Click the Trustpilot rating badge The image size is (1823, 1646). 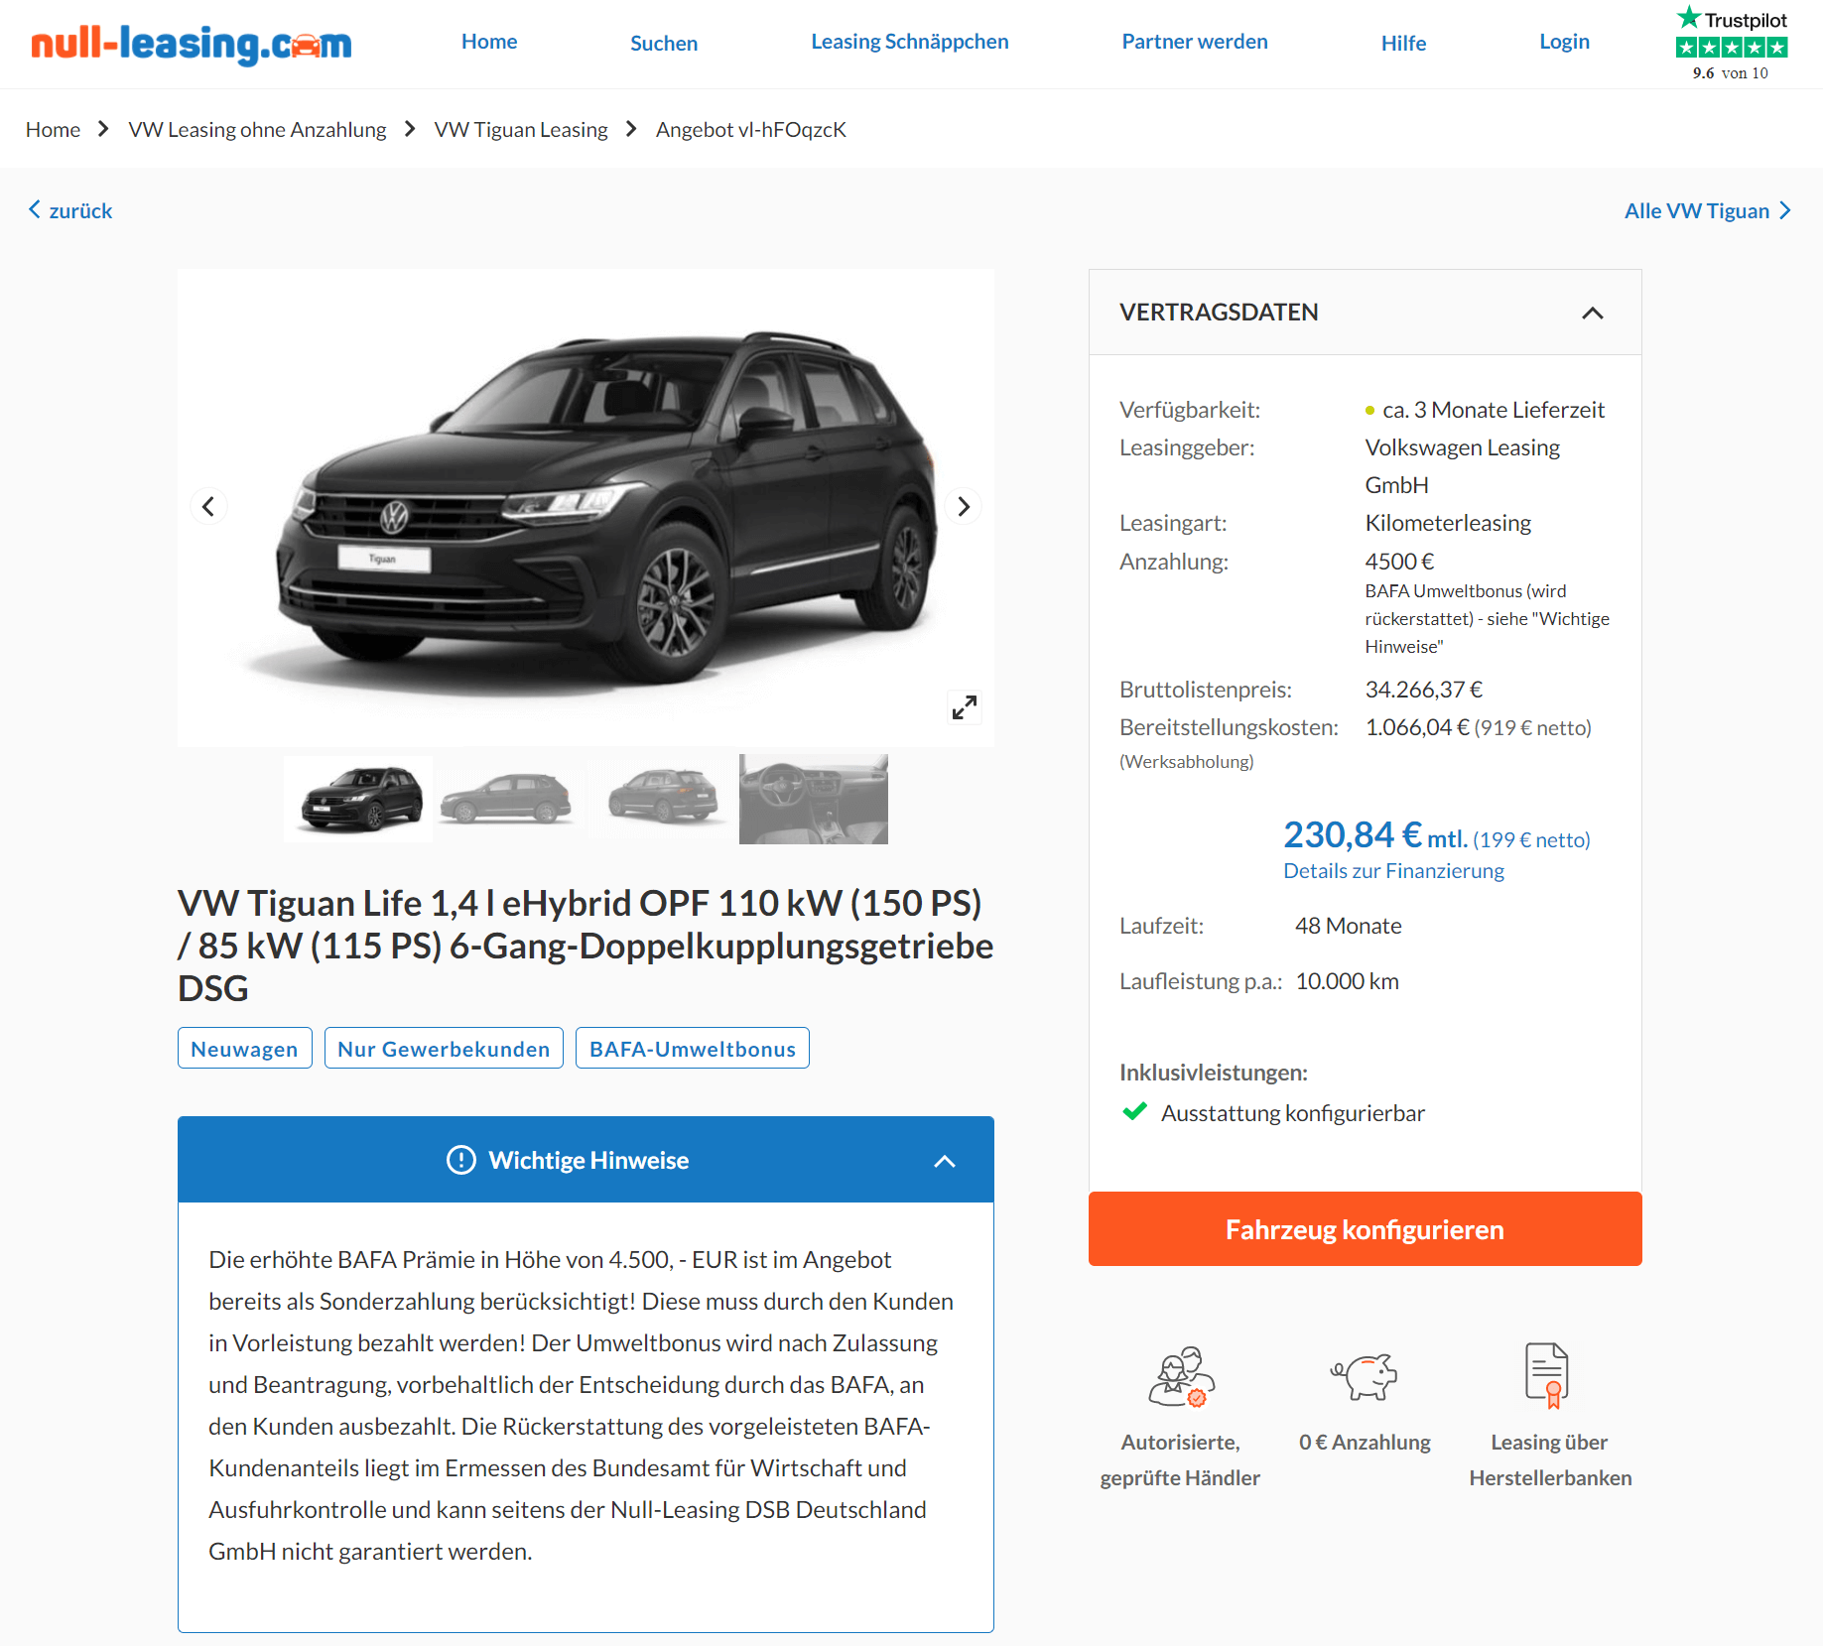tap(1731, 44)
